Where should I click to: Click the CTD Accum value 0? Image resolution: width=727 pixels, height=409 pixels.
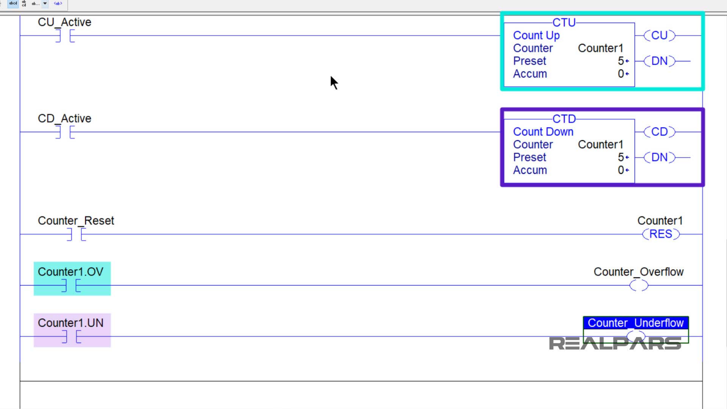coord(621,170)
